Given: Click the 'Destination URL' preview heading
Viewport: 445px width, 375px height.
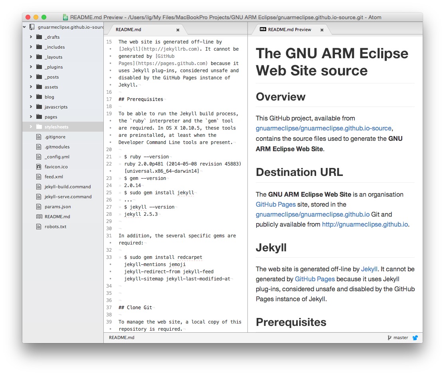Looking at the screenshot, I should pos(299,172).
